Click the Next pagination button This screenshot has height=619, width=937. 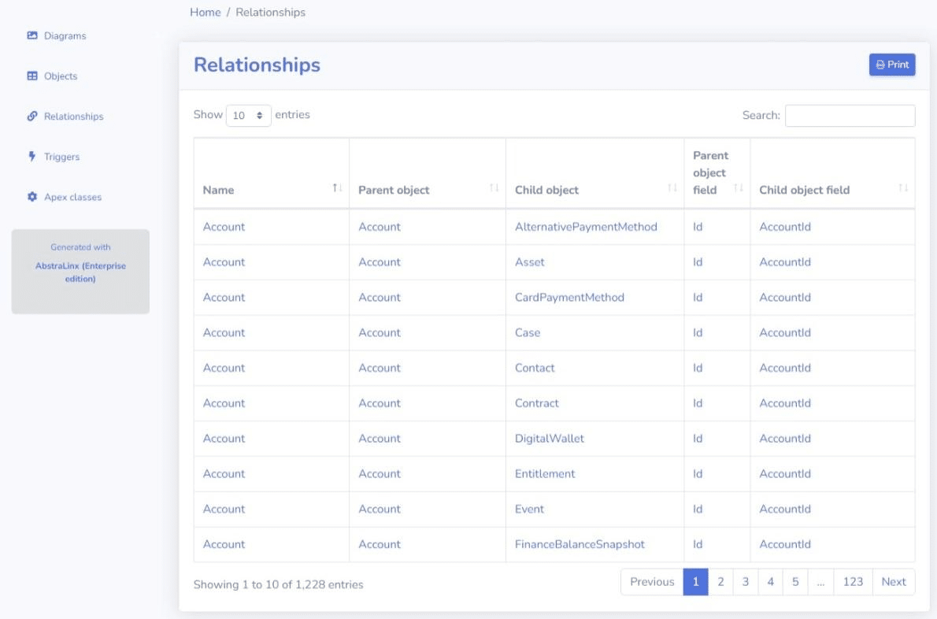(x=894, y=582)
